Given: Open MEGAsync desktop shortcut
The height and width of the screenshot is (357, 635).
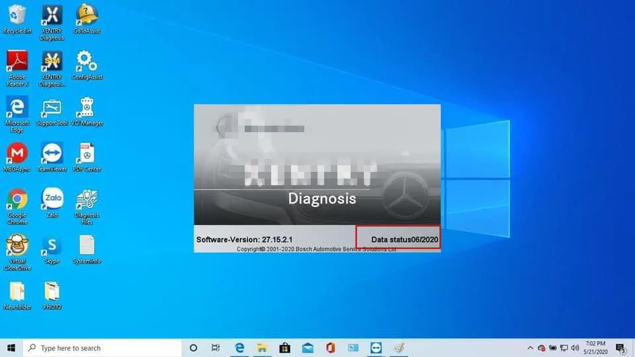Looking at the screenshot, I should tap(17, 157).
